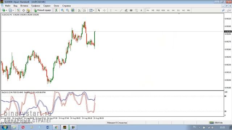Open the chat bubbles icon
Image resolution: width=232 pixels, height=130 pixels.
[229, 10]
